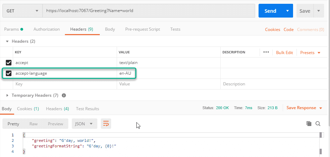Click the blue Send button
Screen dimensions: 330x157
coord(270,11)
